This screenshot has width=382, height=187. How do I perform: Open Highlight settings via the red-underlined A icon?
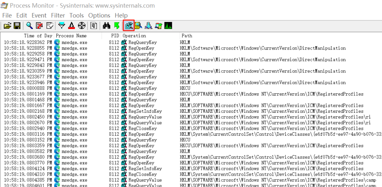(x=71, y=25)
